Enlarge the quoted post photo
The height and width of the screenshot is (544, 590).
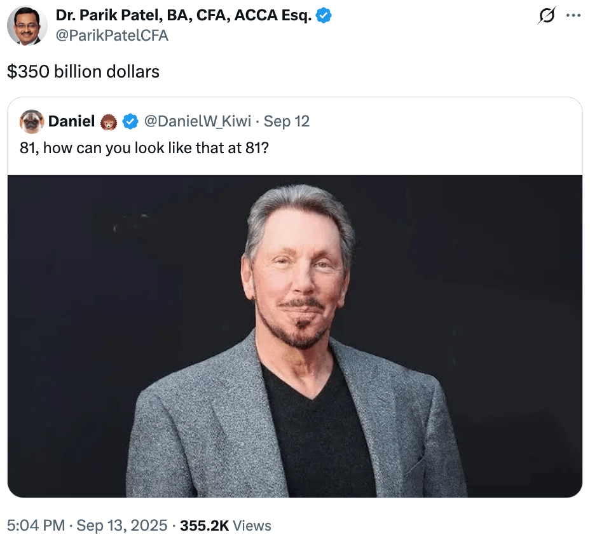295,336
